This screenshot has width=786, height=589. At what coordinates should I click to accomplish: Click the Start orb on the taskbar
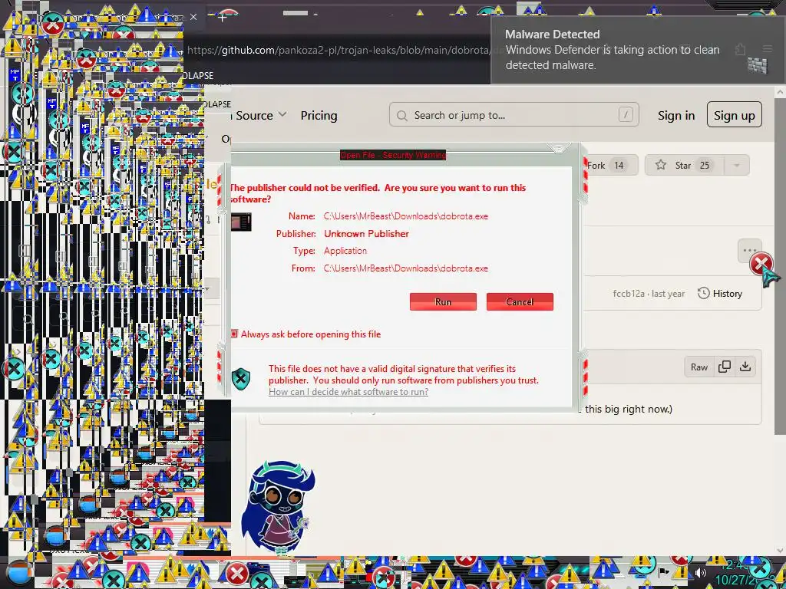[19, 573]
